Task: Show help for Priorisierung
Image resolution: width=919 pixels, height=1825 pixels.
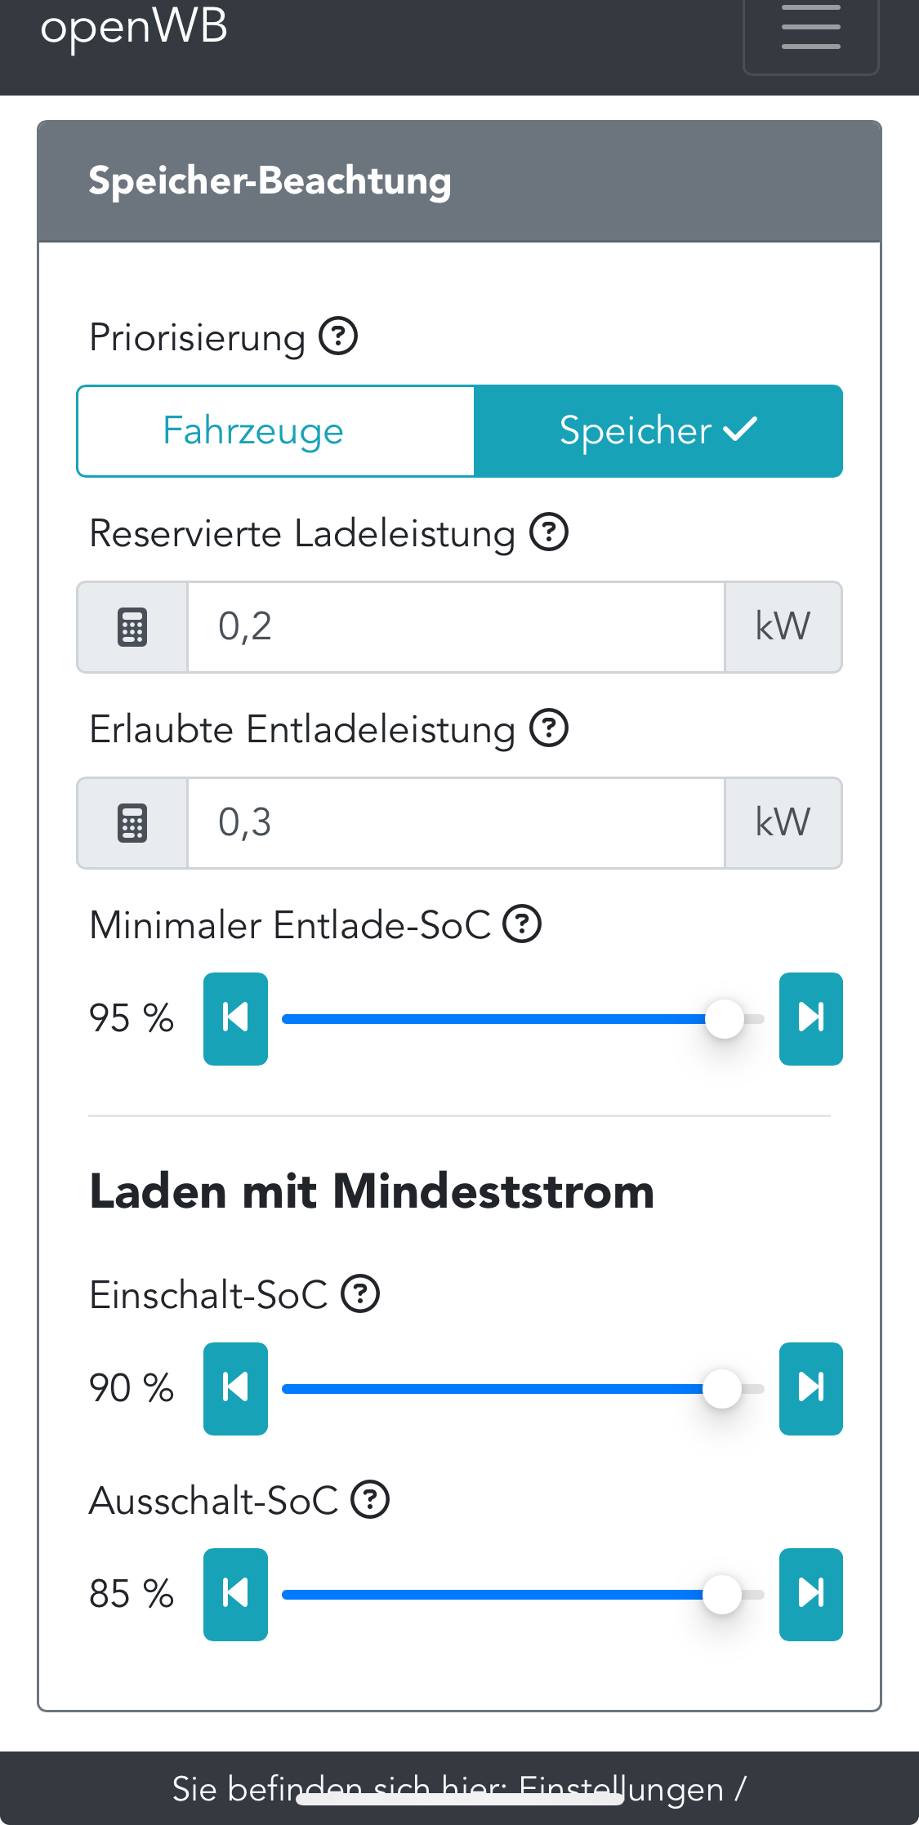Action: tap(338, 336)
